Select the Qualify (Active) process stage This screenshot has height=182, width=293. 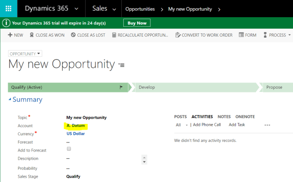coord(68,87)
